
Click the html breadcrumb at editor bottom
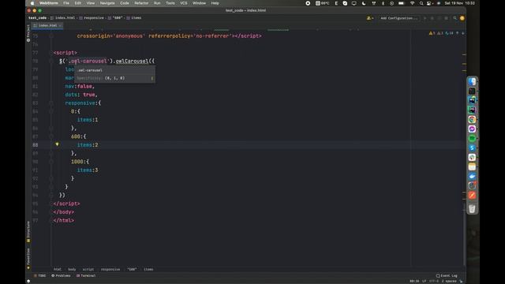point(58,269)
